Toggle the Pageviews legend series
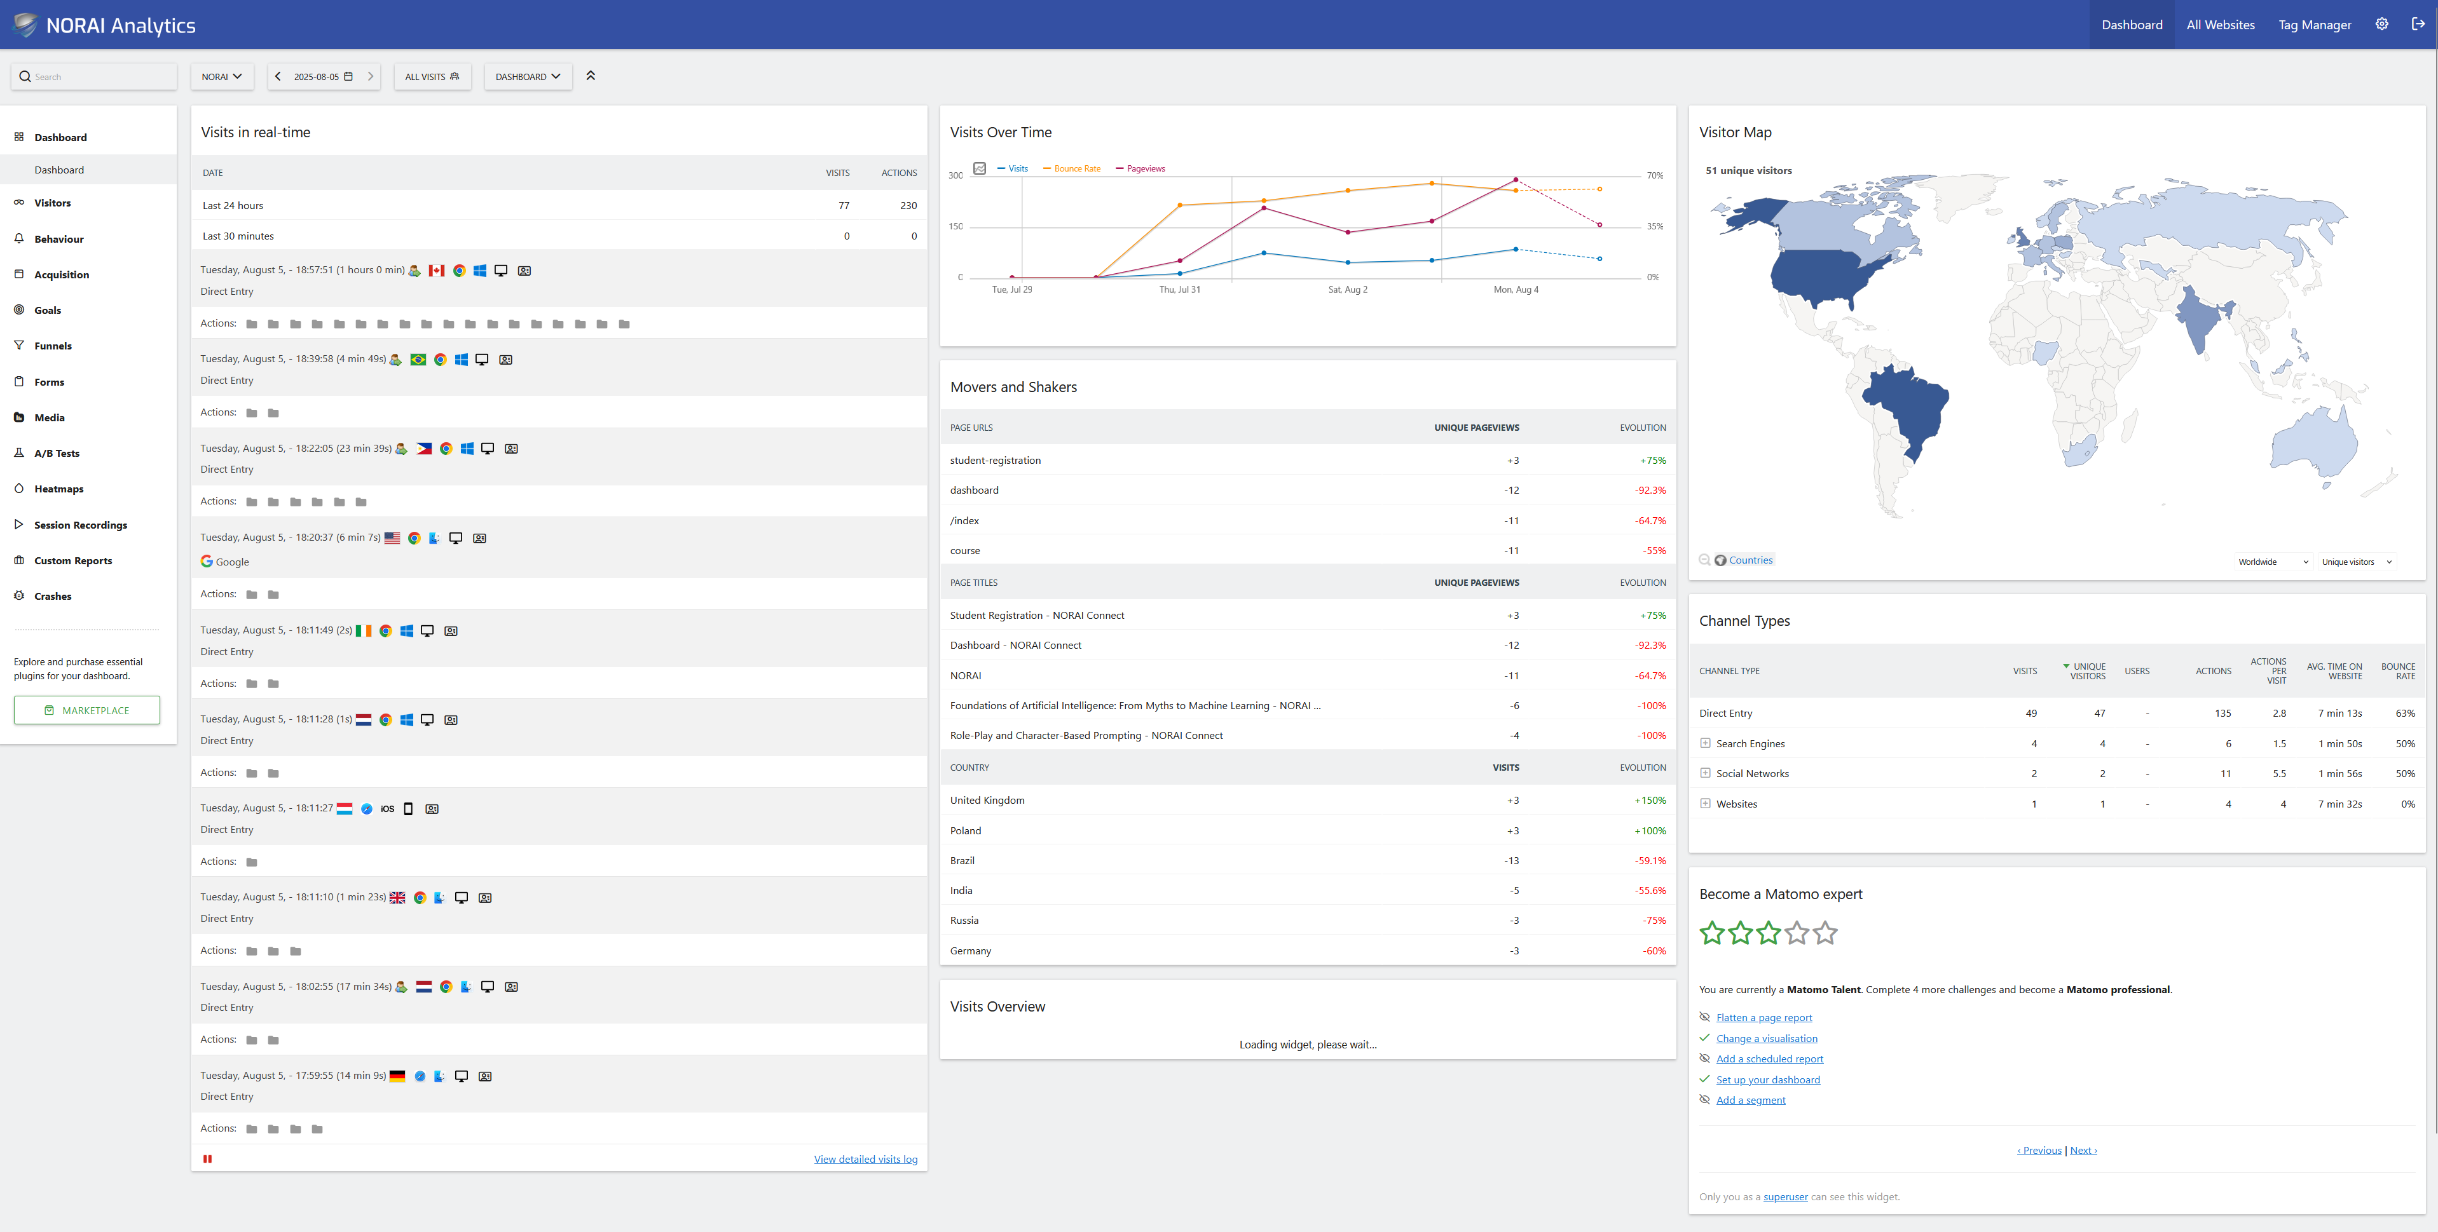 click(1140, 168)
